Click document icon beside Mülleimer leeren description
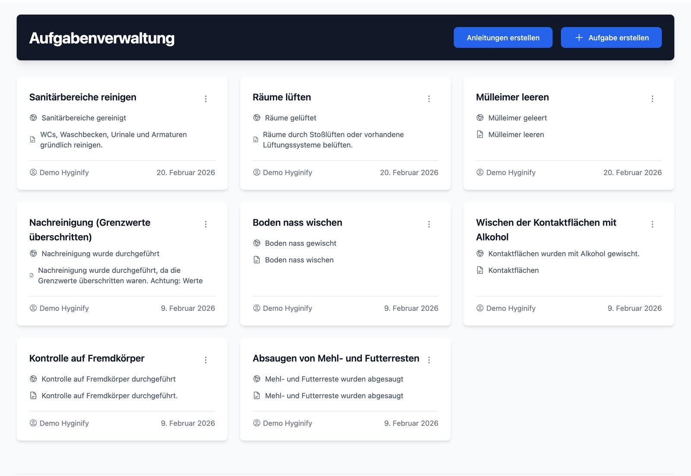 tap(480, 135)
